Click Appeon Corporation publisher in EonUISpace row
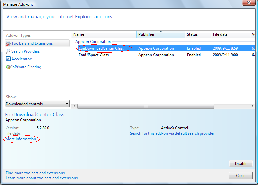 pos(156,55)
